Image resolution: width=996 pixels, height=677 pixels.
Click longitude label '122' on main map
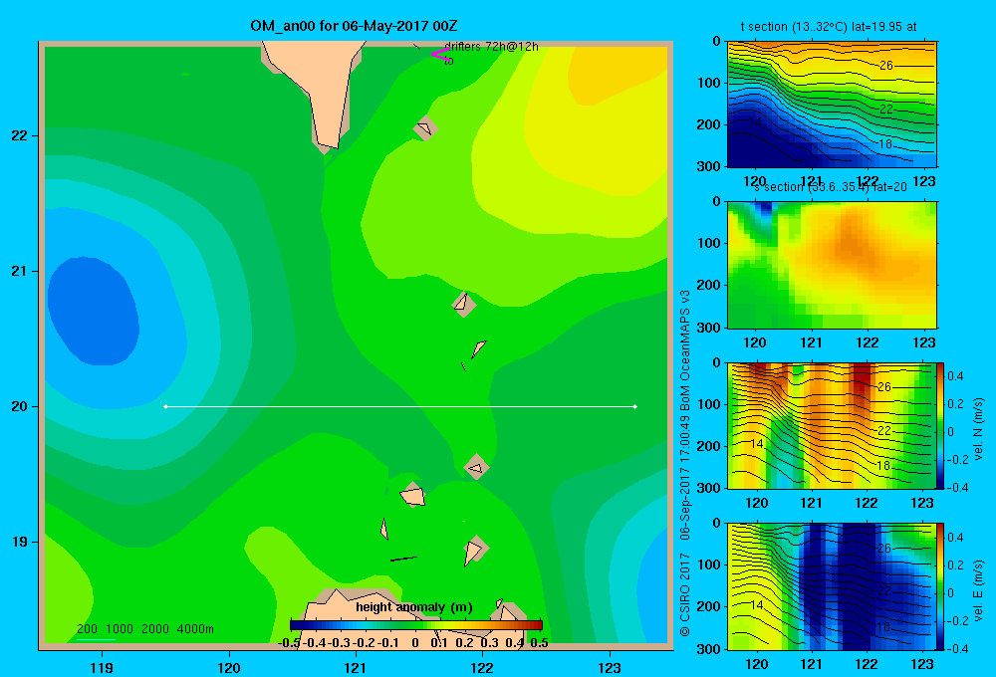[482, 667]
